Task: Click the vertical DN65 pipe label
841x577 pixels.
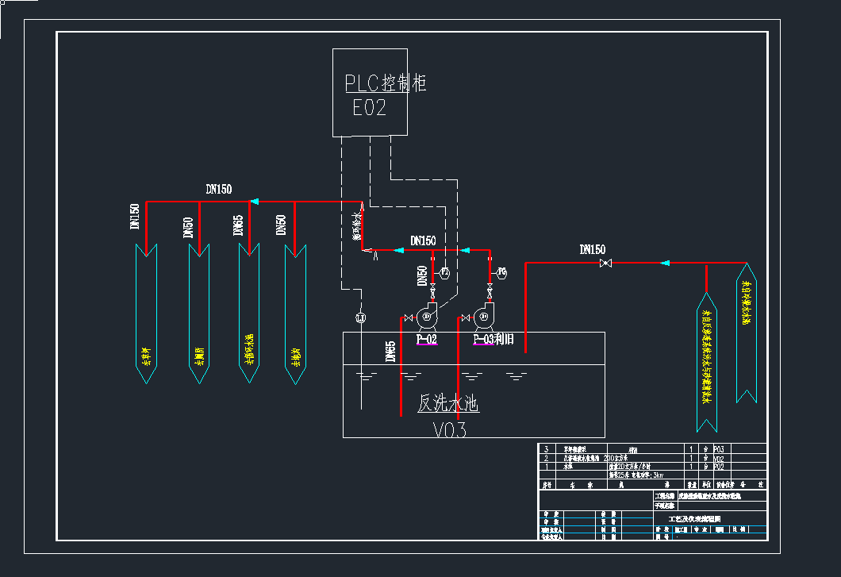Action: click(390, 351)
